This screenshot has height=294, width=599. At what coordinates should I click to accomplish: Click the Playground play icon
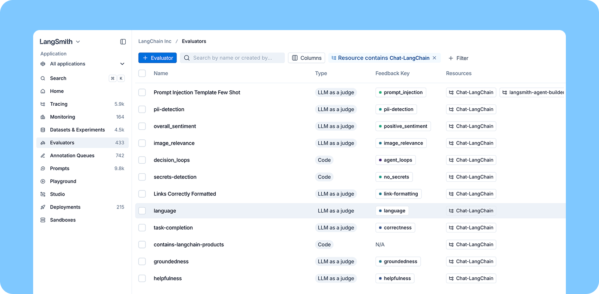coord(43,181)
